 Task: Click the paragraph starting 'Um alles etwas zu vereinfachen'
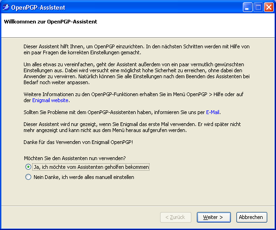pos(137,74)
